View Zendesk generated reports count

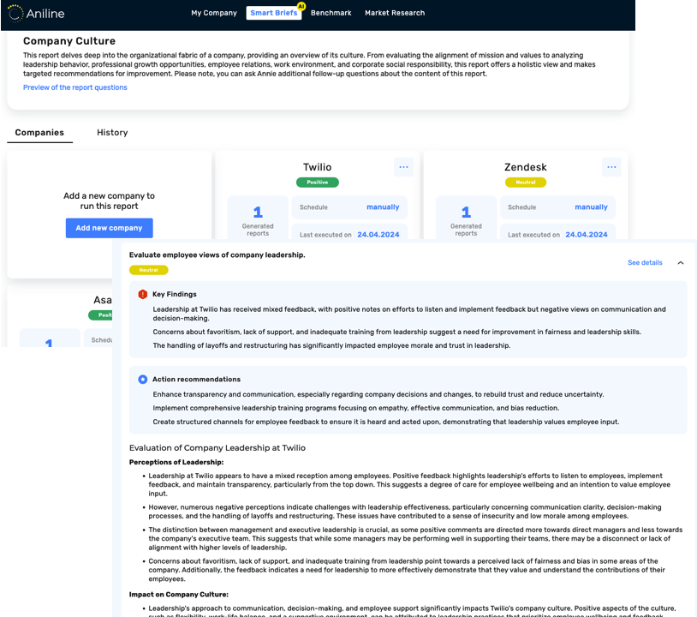tap(466, 219)
